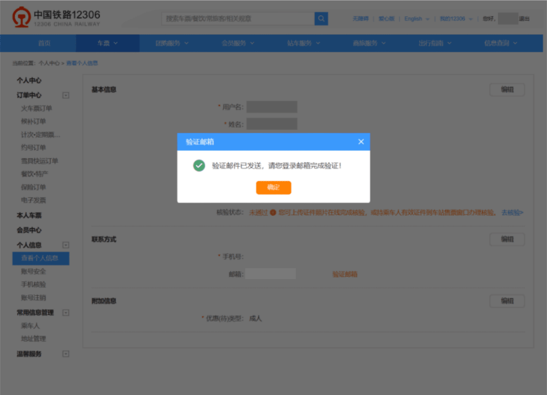Open the English language dropdown
Viewport: 547px width, 395px height.
(416, 19)
